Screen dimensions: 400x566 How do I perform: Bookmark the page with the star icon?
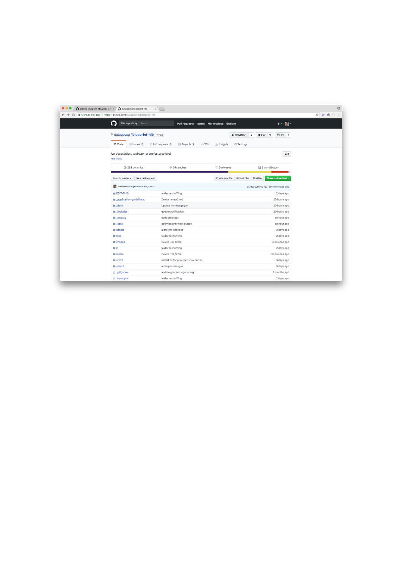[317, 115]
